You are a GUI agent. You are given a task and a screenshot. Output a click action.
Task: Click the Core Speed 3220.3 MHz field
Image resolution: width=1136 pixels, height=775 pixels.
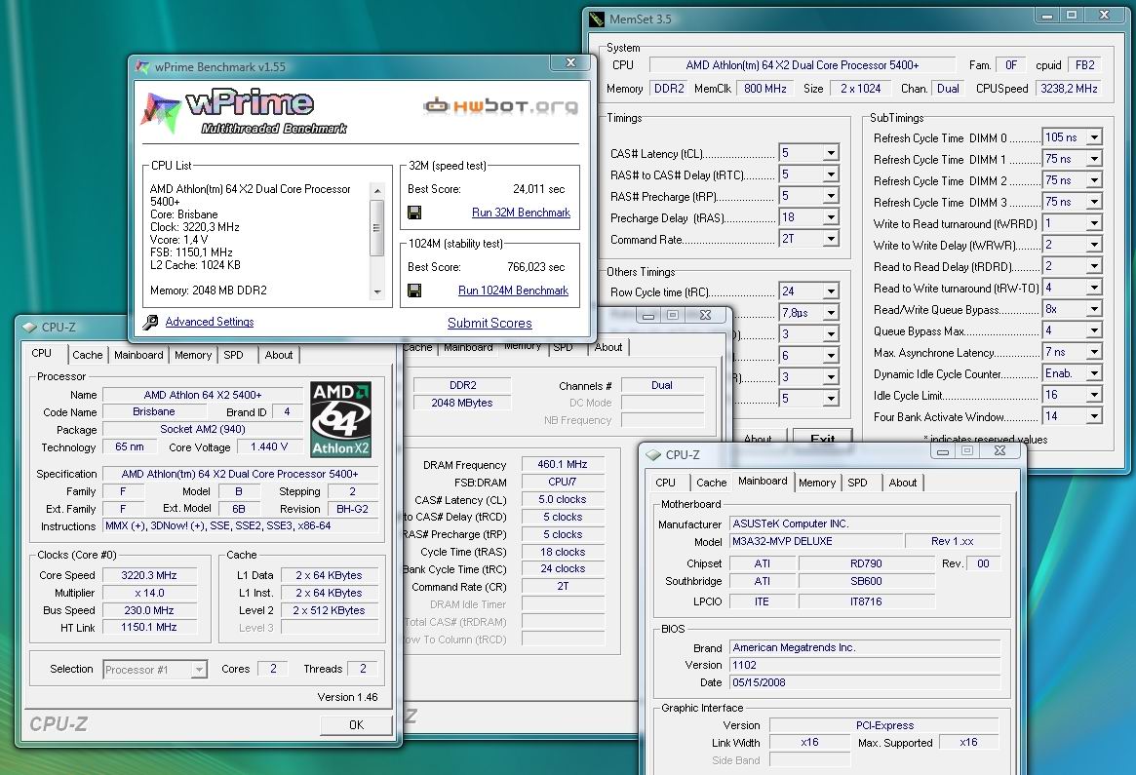tap(149, 575)
